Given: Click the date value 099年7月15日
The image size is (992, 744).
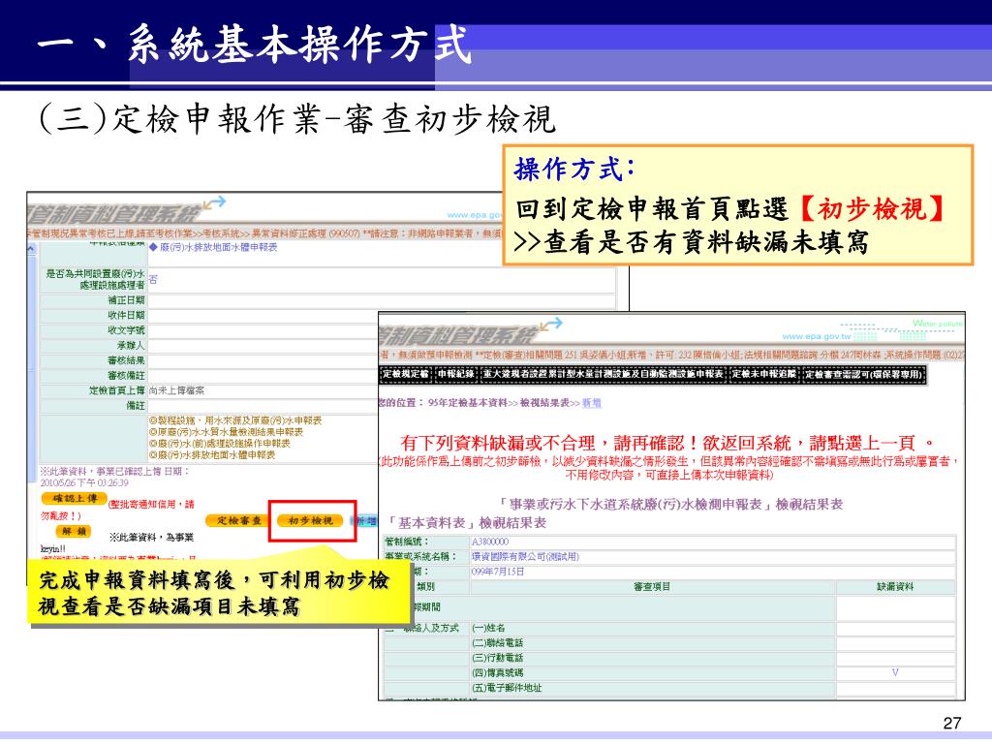Looking at the screenshot, I should point(497,572).
